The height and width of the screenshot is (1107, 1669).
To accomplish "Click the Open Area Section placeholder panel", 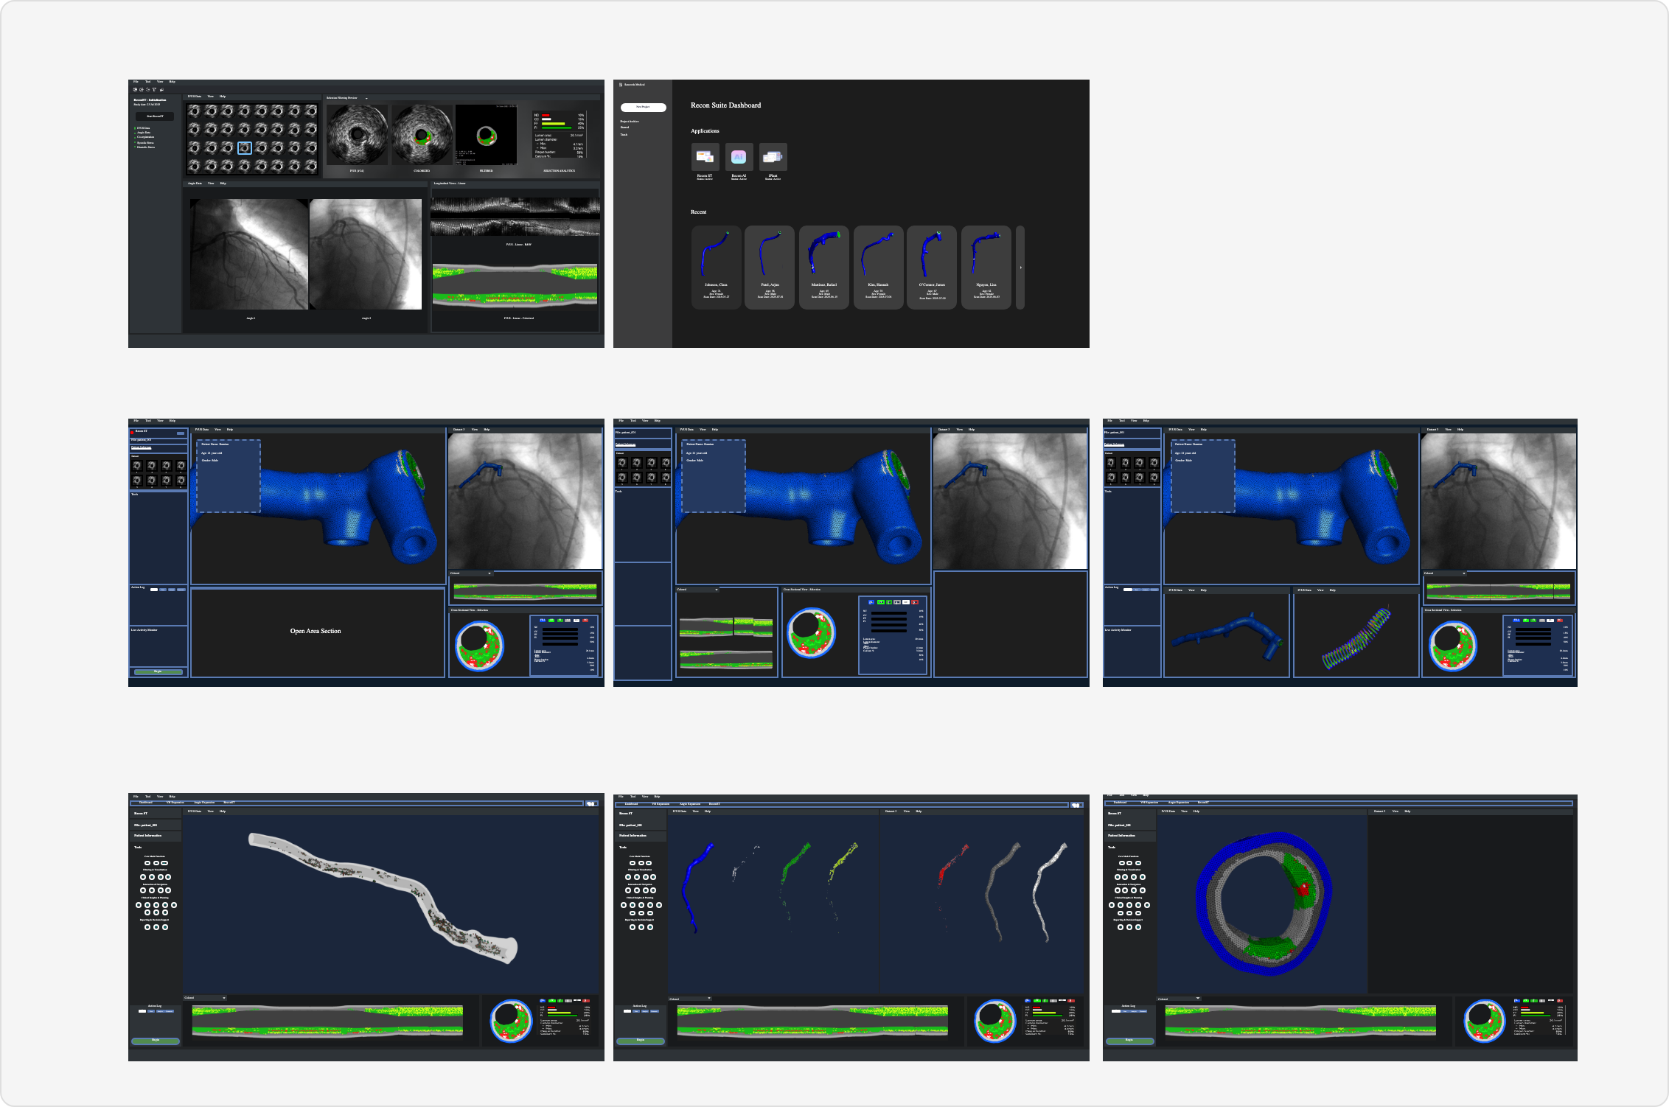I will (317, 632).
